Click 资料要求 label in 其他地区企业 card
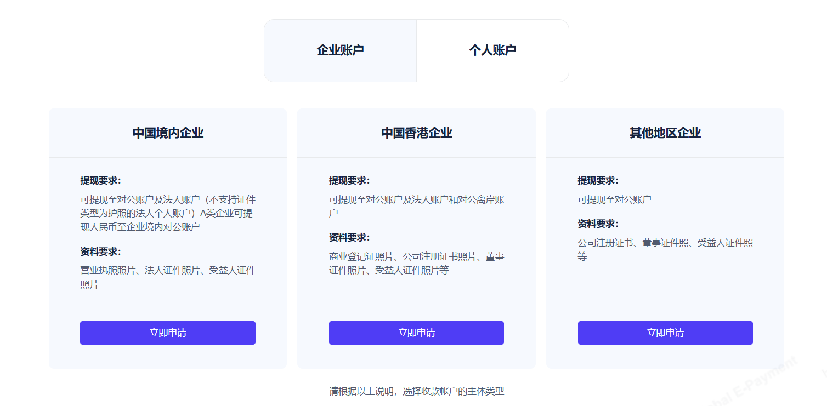 (598, 224)
